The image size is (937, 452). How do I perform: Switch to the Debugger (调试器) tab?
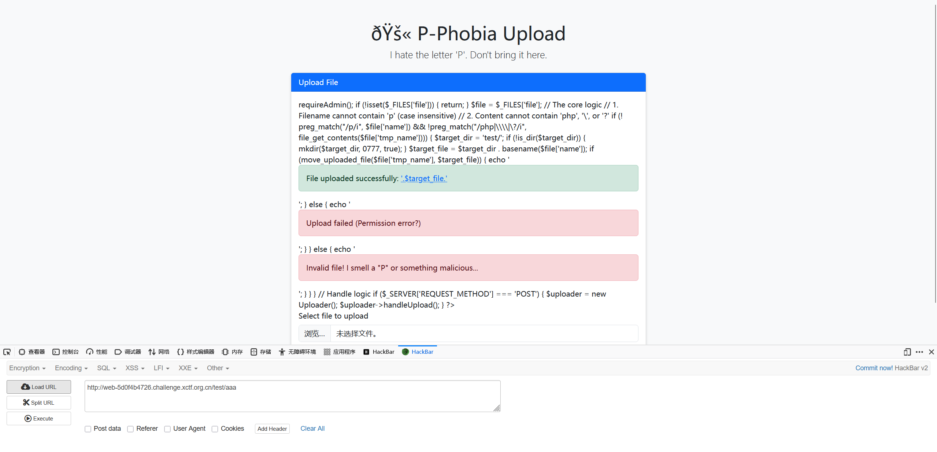(x=128, y=352)
